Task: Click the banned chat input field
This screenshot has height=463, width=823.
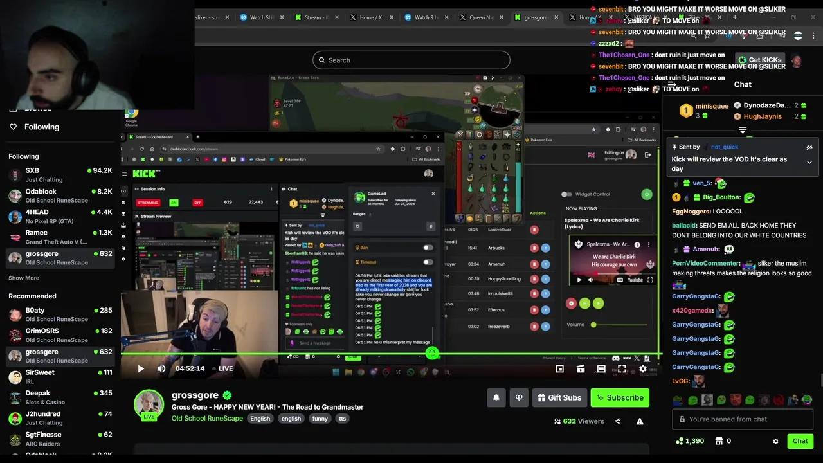Action: (x=742, y=419)
